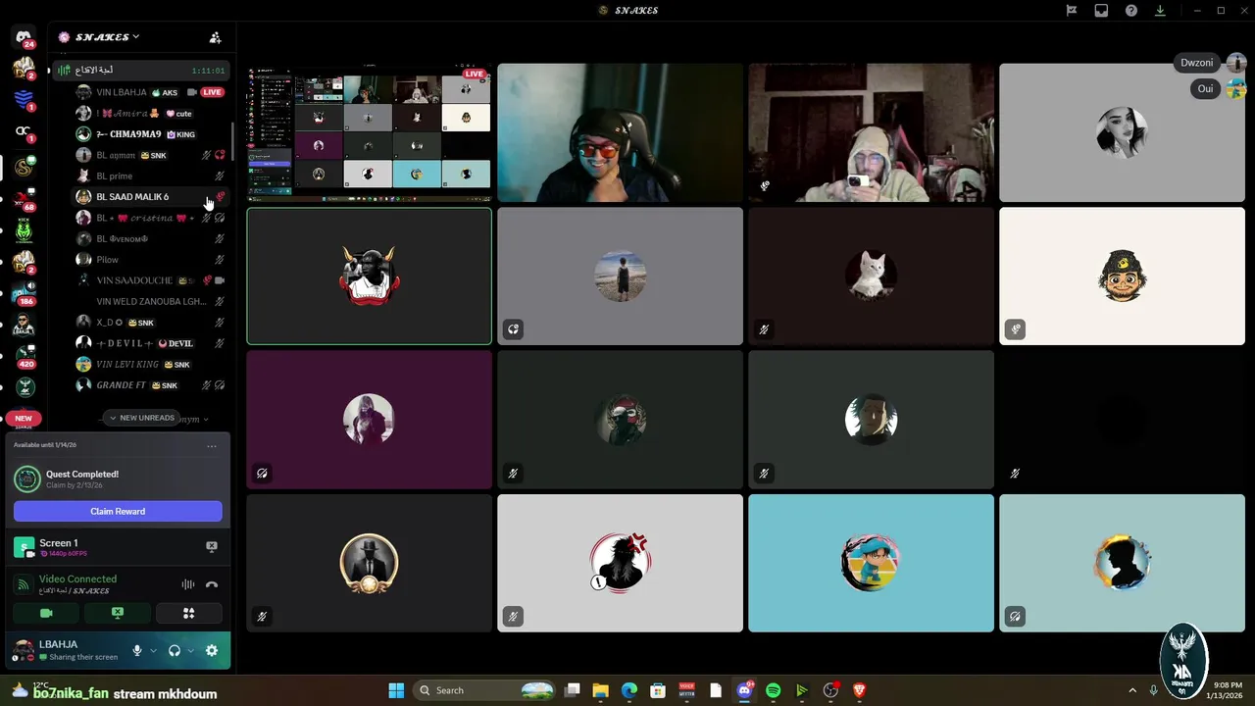This screenshot has height=706, width=1255.
Task: Click the download update icon in title bar
Action: (1160, 11)
